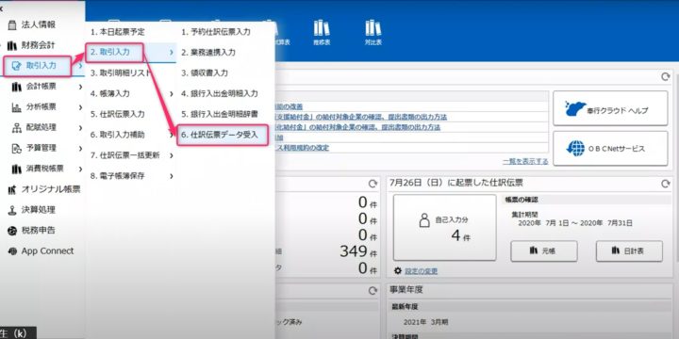
Task: Expand the 会計帳票 sidebar chevron
Action: pos(80,87)
